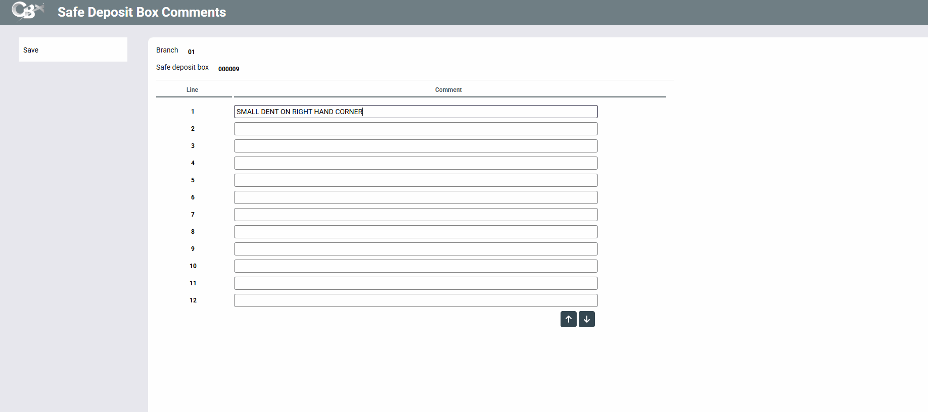Viewport: 928px width, 412px height.
Task: Focus line 8 comment text box
Action: pos(415,232)
